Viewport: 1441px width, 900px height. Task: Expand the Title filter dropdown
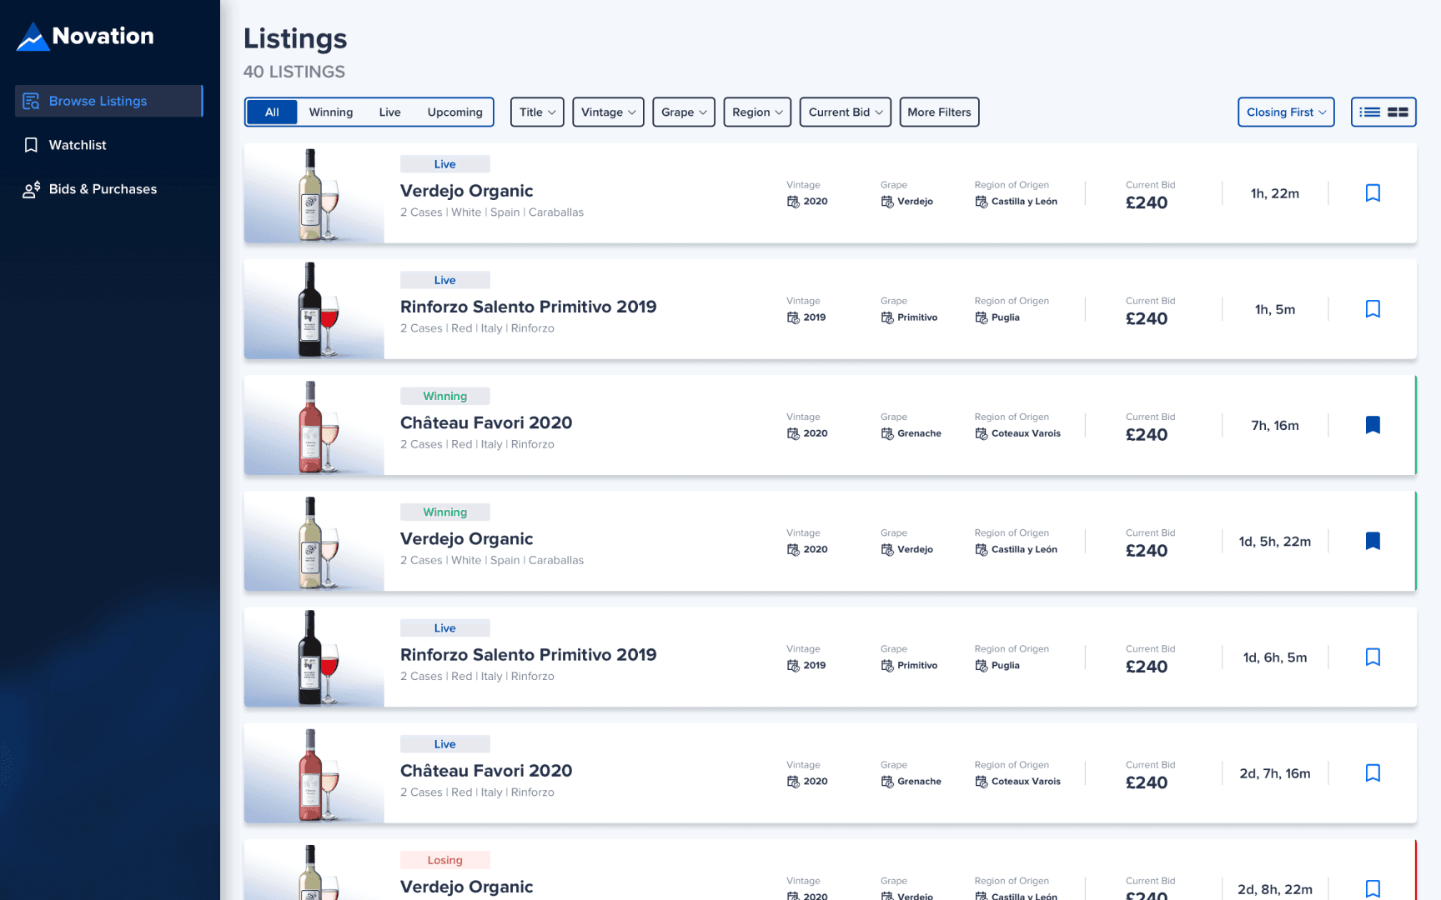click(537, 112)
